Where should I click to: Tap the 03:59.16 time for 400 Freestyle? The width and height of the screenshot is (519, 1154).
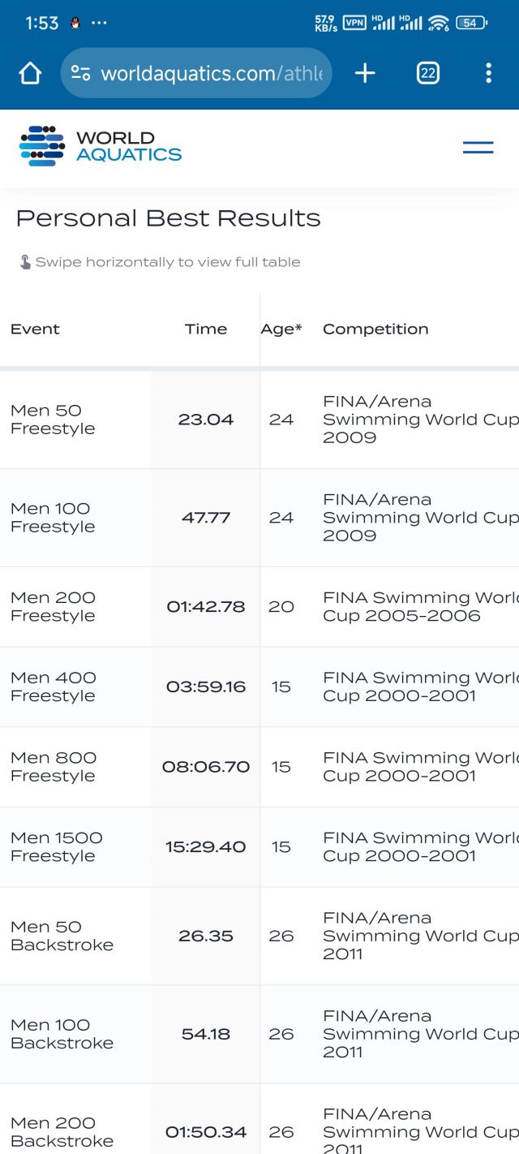(206, 687)
